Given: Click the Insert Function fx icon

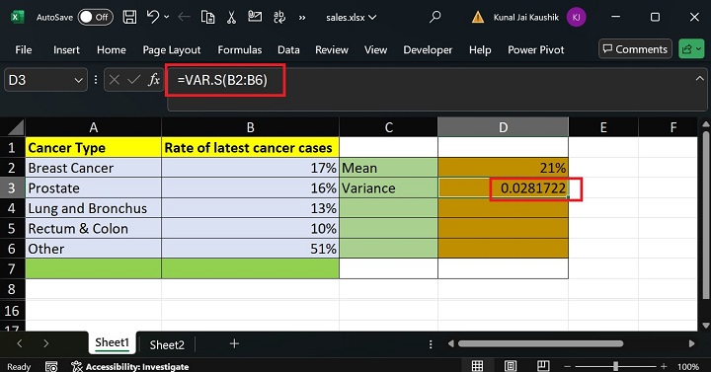Looking at the screenshot, I should tap(154, 80).
